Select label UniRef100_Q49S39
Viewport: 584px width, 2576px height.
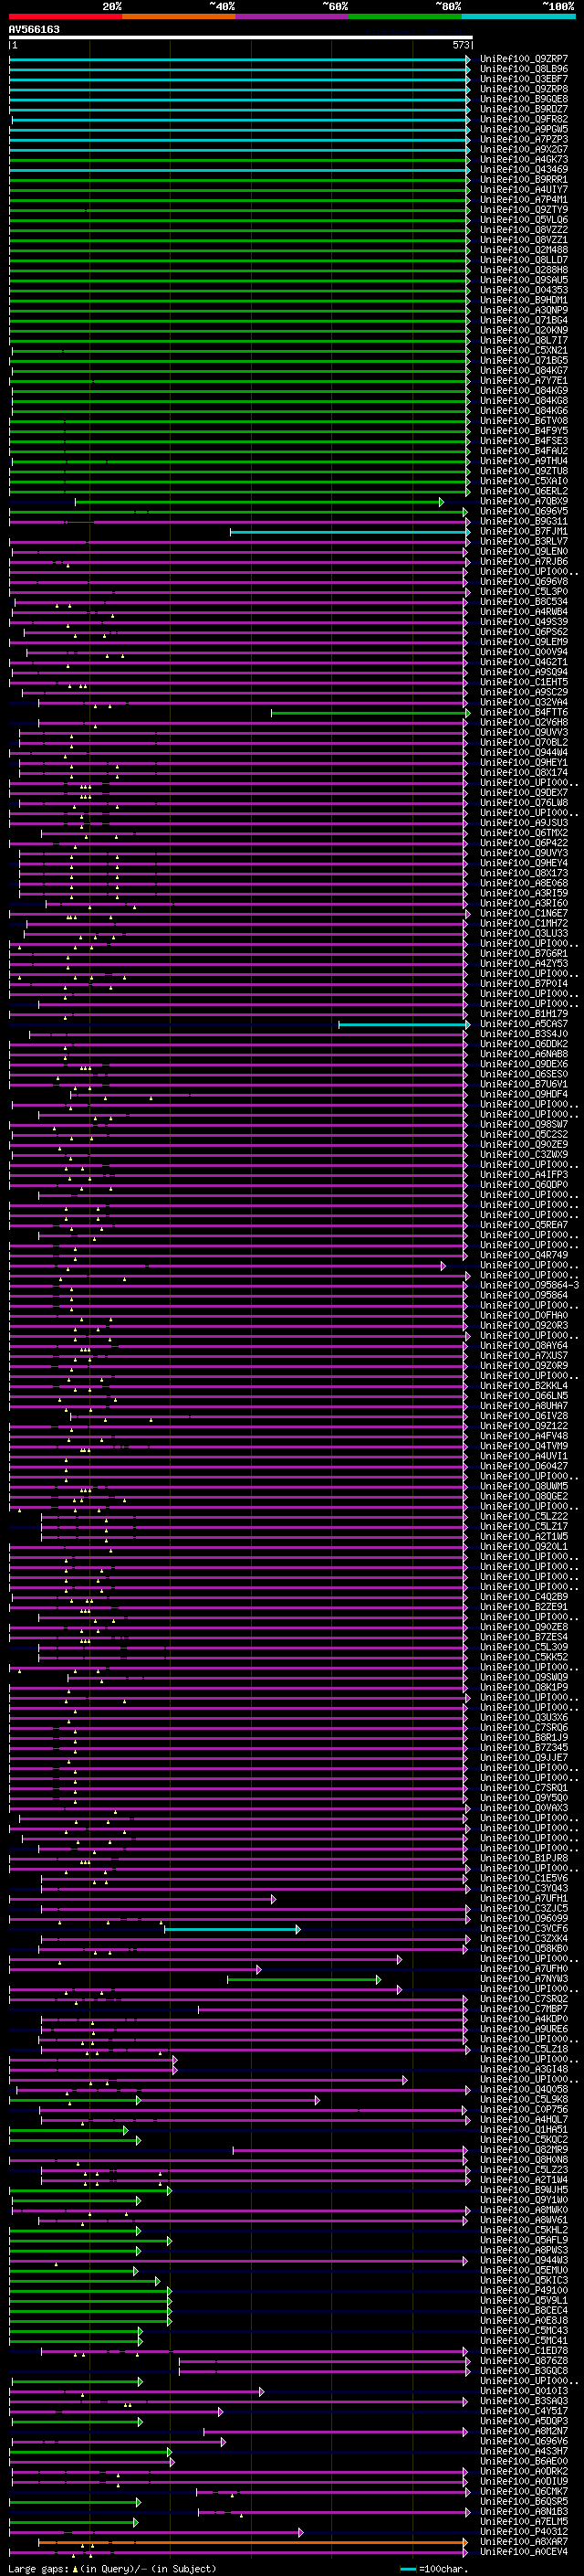524,621
